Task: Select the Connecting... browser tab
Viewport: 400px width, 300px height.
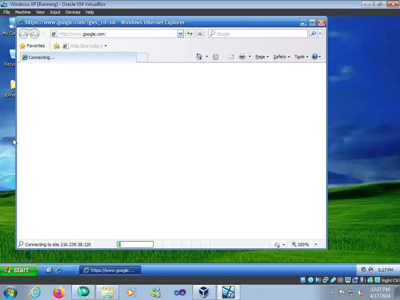Action: point(78,57)
